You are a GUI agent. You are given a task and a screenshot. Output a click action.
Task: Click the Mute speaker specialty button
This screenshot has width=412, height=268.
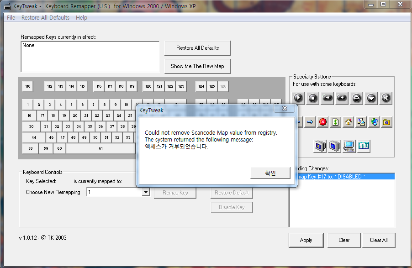pyautogui.click(x=386, y=98)
